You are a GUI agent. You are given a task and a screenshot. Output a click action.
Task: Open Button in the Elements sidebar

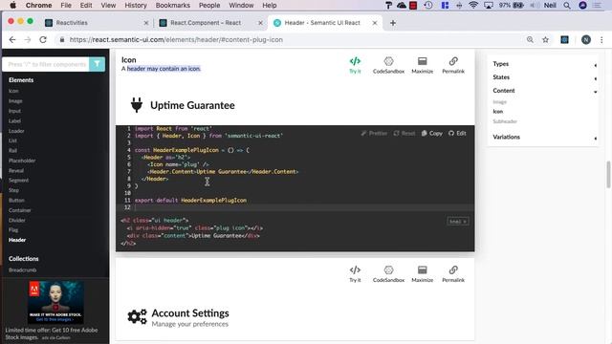tap(16, 200)
